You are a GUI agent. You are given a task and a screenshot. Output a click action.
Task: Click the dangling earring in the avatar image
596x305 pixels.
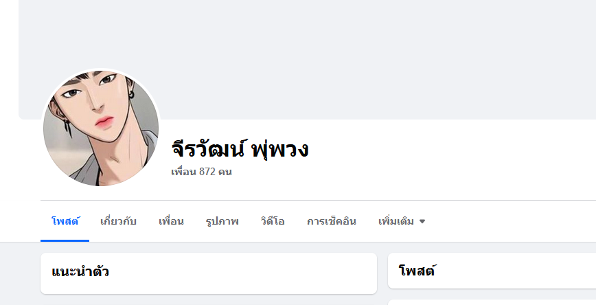[x=67, y=126]
